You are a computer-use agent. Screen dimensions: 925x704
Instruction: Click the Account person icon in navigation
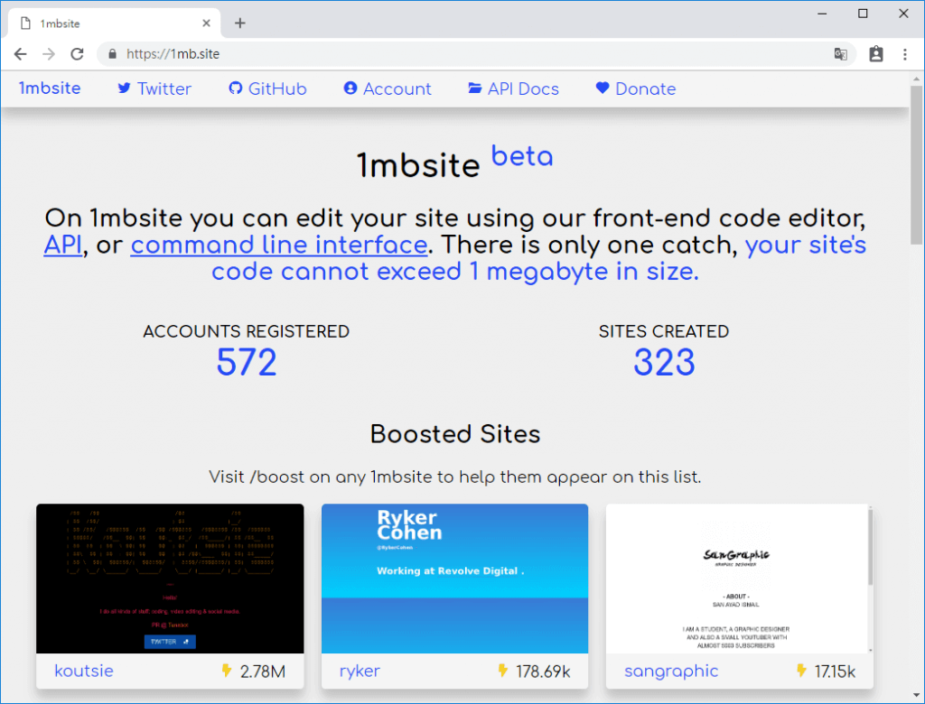coord(350,88)
